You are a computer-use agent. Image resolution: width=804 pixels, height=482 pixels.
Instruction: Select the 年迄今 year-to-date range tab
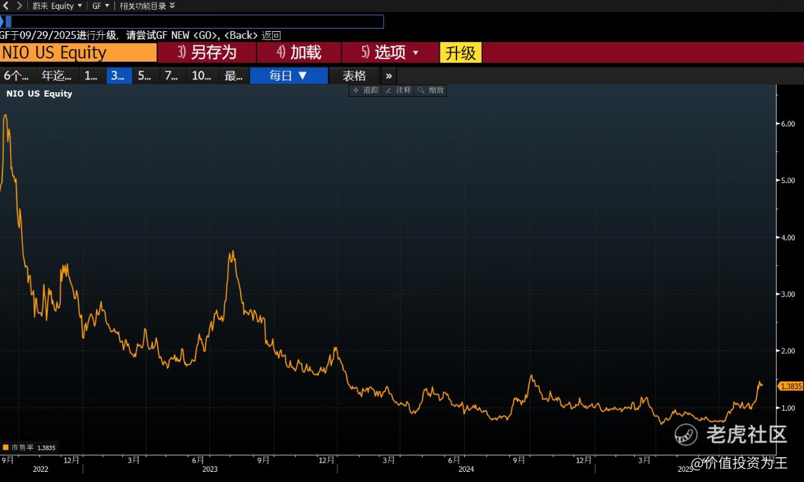(58, 76)
